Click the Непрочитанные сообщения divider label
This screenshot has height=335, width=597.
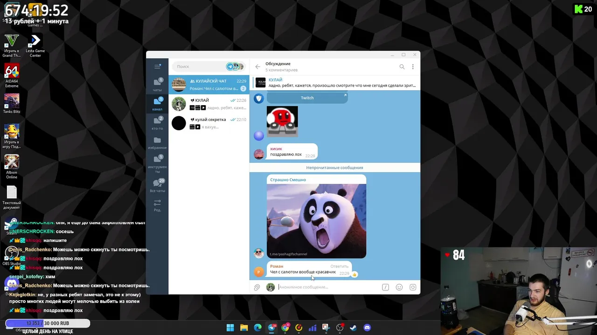pyautogui.click(x=334, y=167)
